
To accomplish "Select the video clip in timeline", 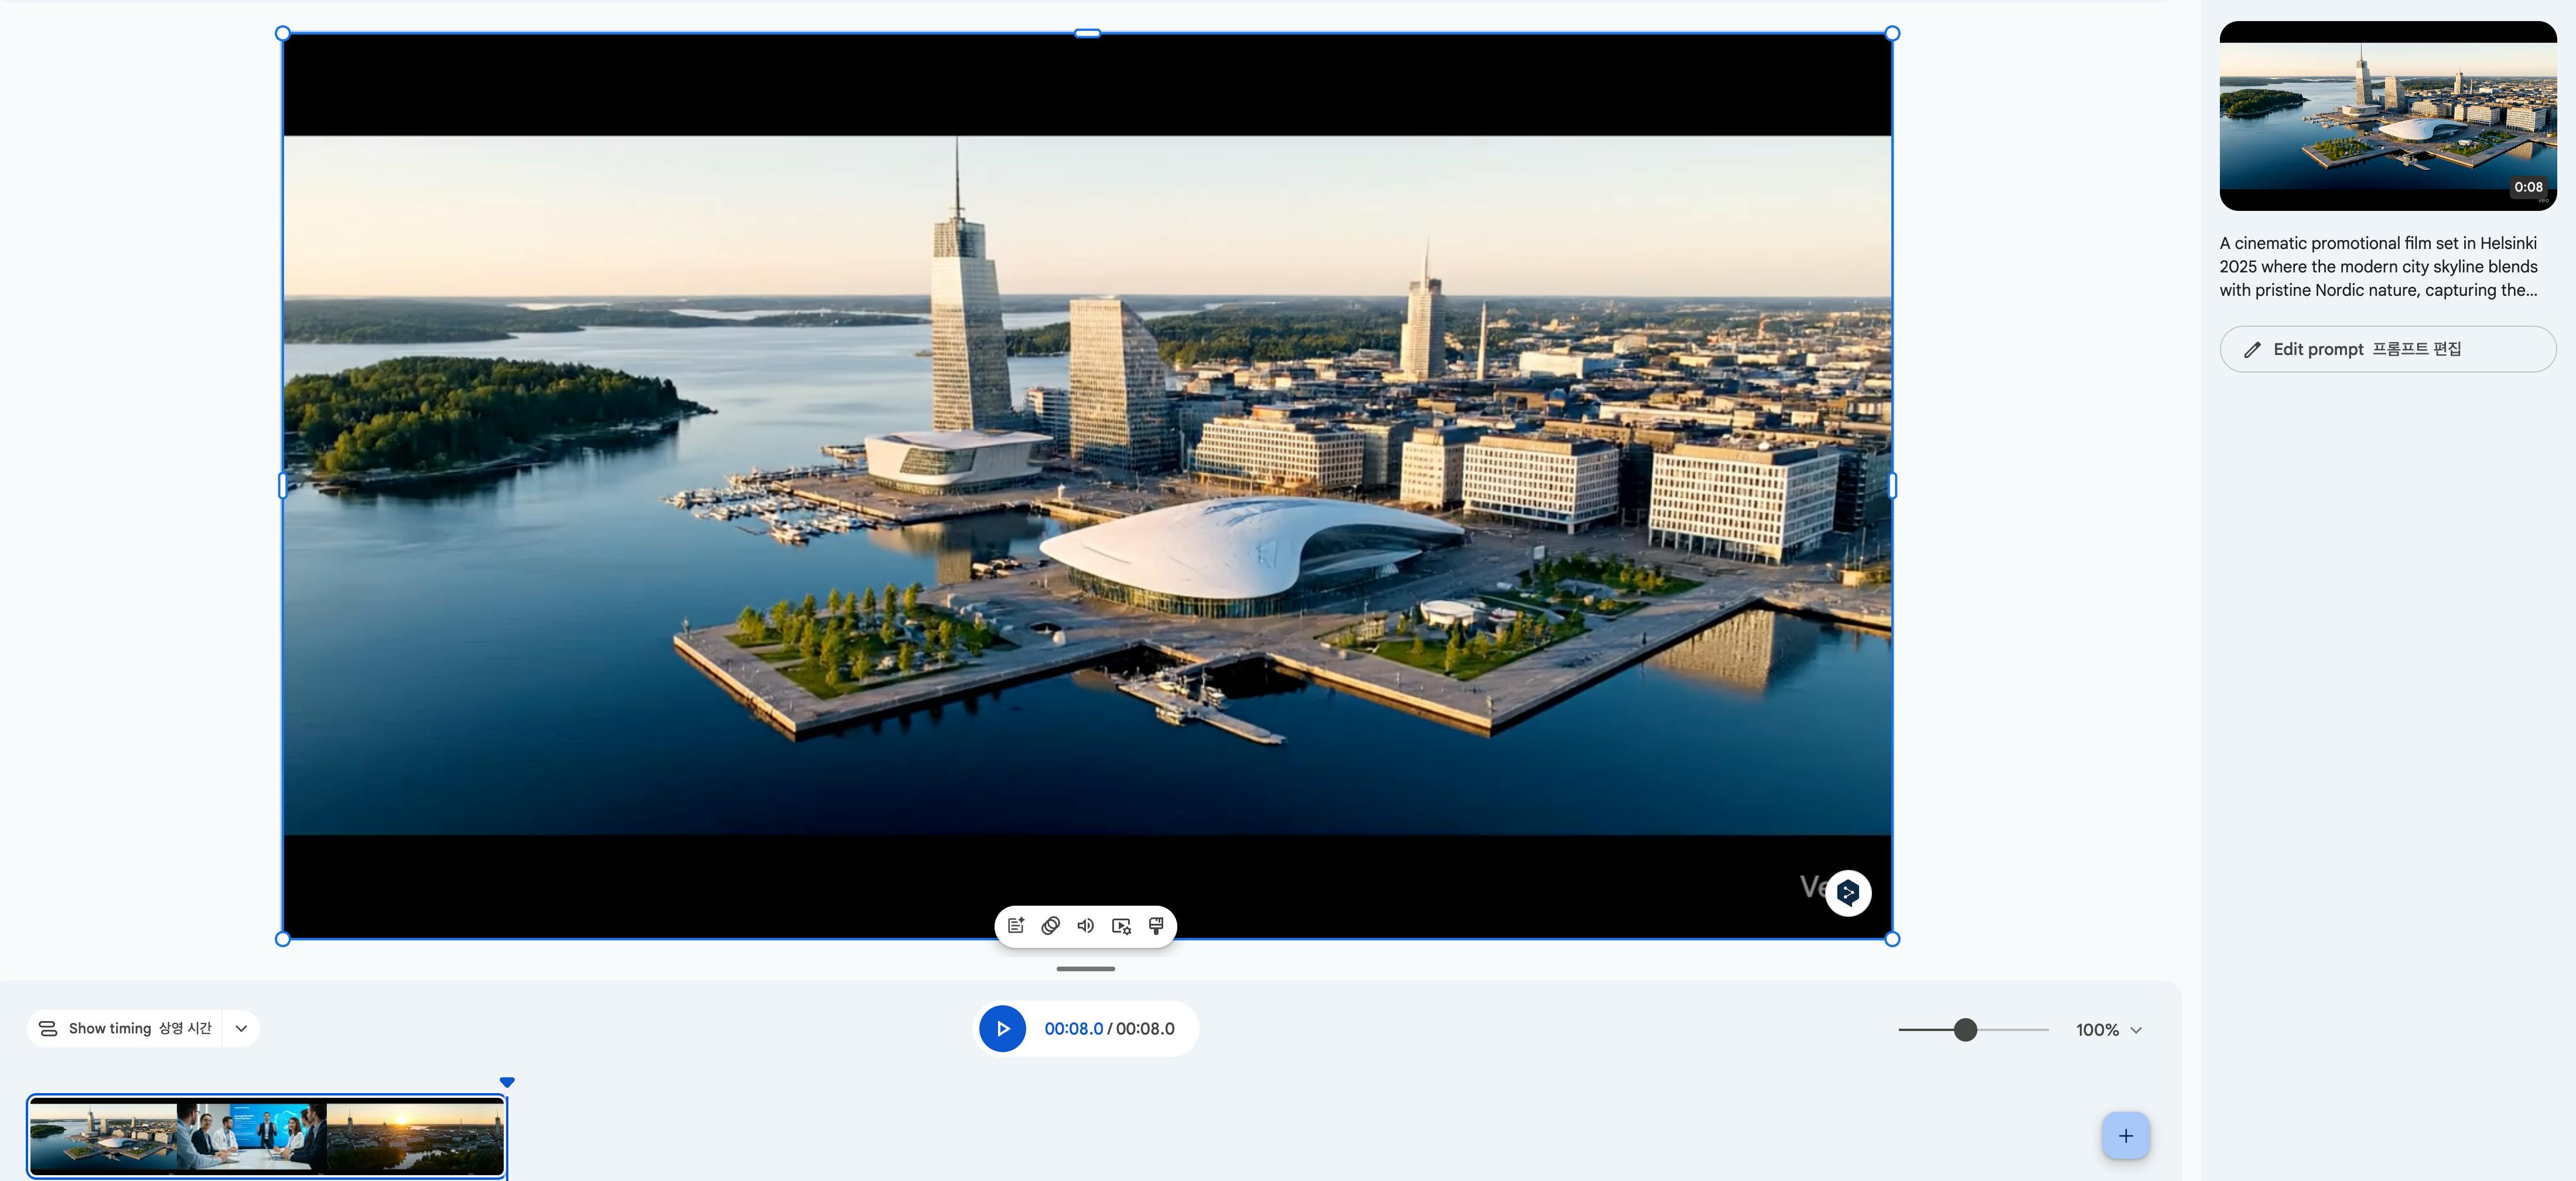I will tap(266, 1136).
